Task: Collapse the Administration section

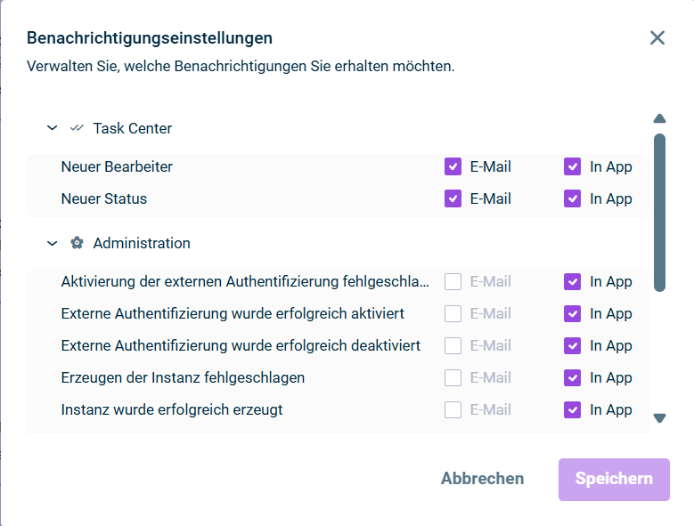Action: (x=52, y=243)
